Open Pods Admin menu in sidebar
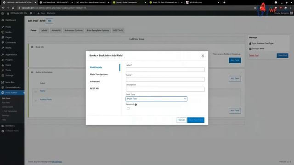 [x=11, y=93]
